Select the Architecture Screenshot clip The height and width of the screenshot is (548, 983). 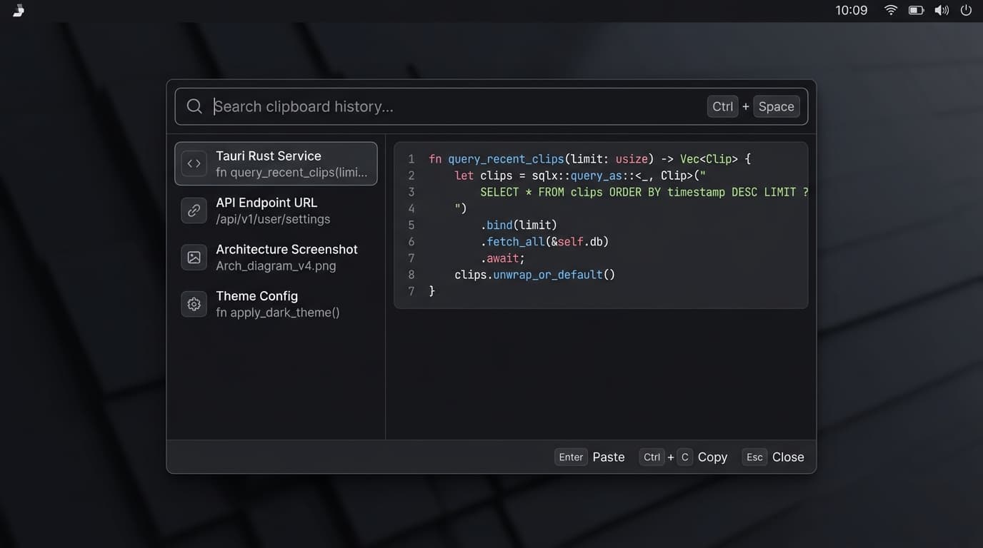(x=276, y=257)
